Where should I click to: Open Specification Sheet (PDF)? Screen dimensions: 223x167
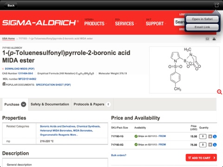click(x=53, y=85)
